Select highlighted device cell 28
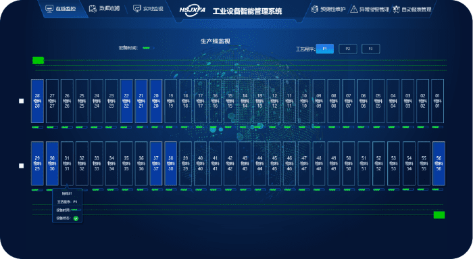The height and width of the screenshot is (259, 473). [37, 101]
